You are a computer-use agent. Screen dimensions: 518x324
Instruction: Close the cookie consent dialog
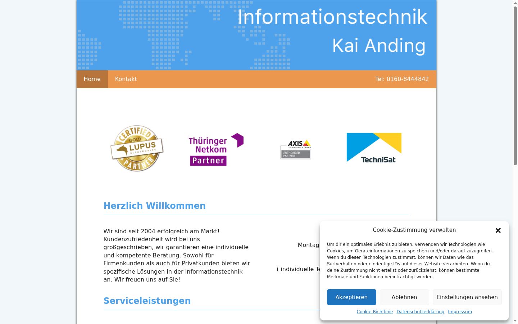(x=498, y=230)
